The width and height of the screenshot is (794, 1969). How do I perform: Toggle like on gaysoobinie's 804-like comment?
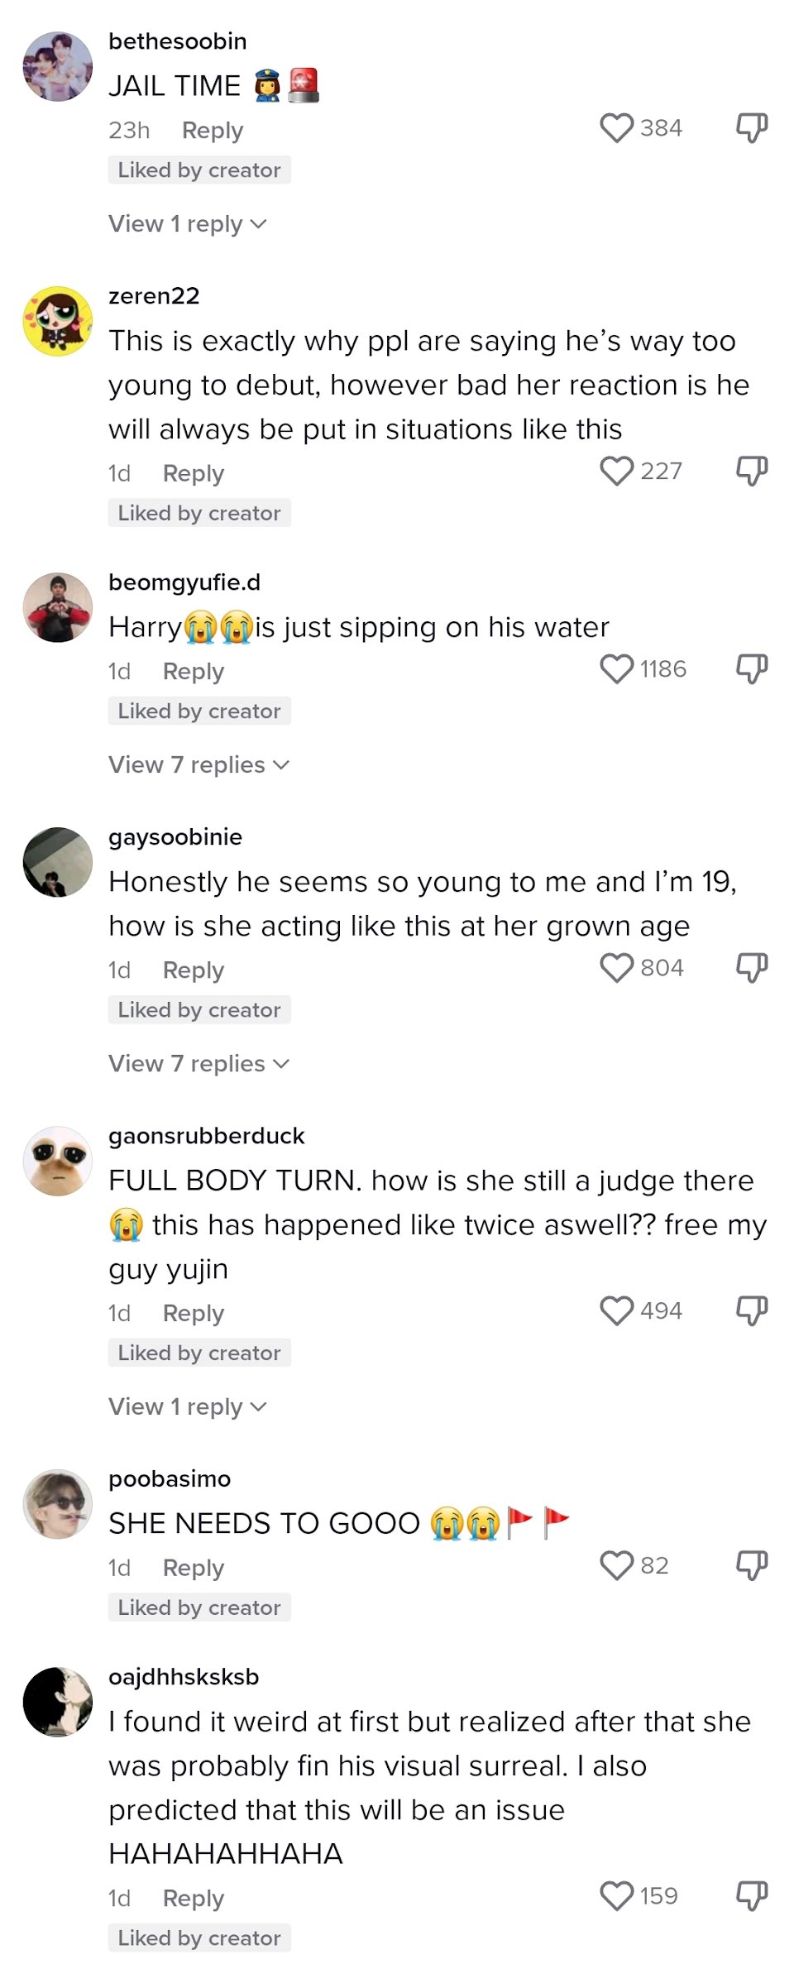pos(616,968)
